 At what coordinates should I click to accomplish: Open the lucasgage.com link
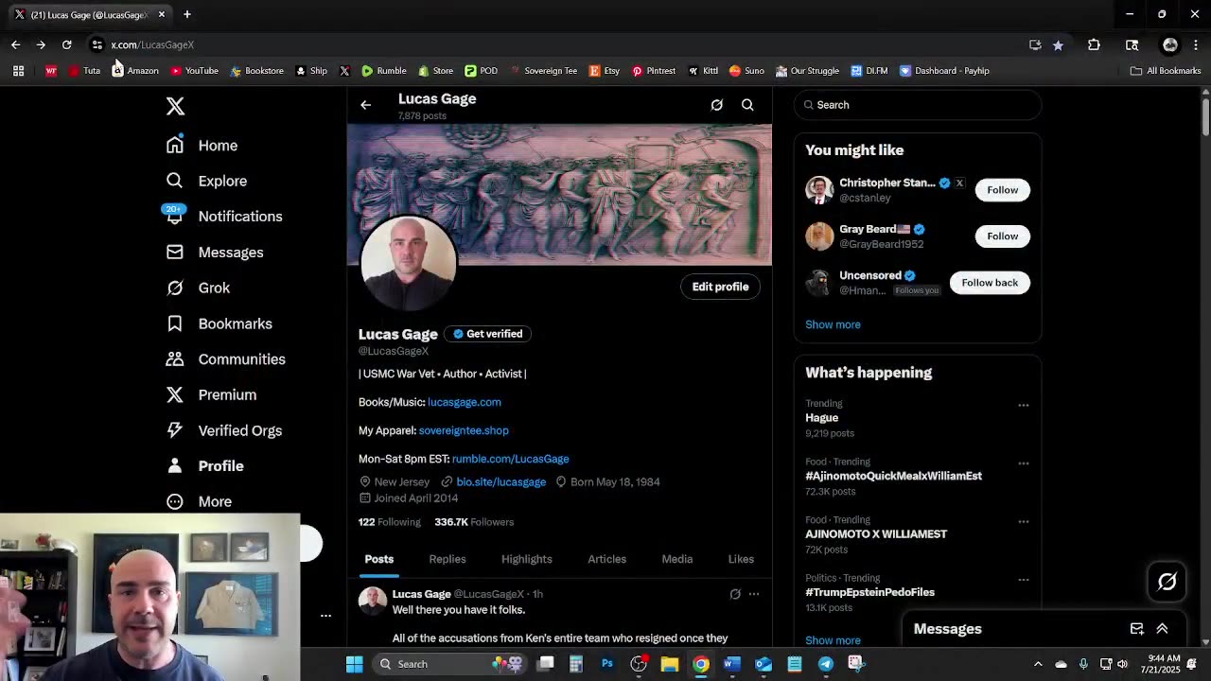465,402
